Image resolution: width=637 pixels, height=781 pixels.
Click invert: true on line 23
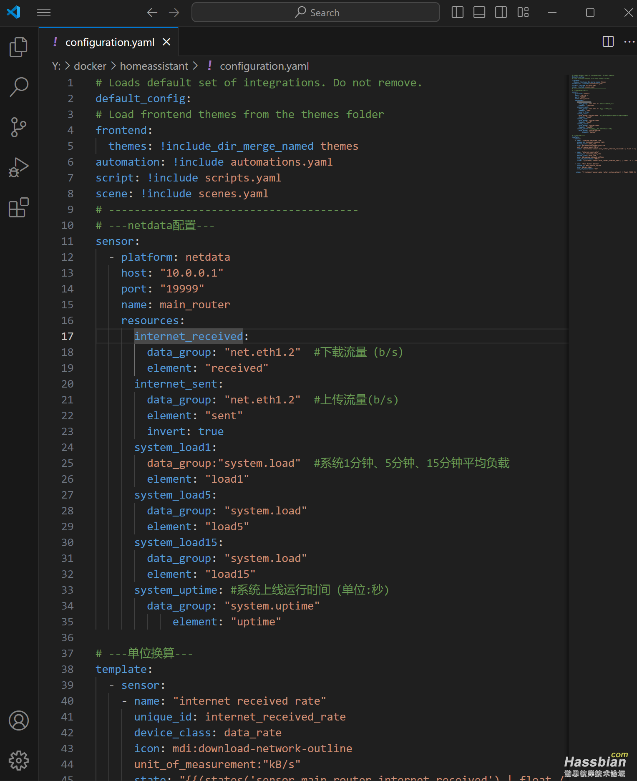(185, 432)
